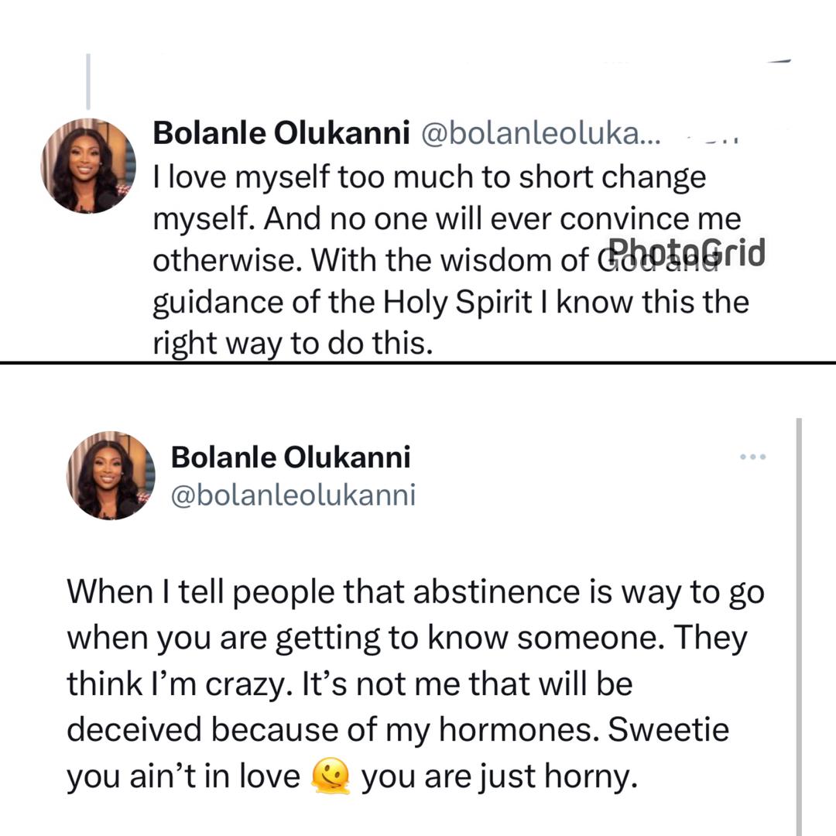The height and width of the screenshot is (836, 836).
Task: Open Bolanle Olukanni's name on the top tweet
Action: 281,134
